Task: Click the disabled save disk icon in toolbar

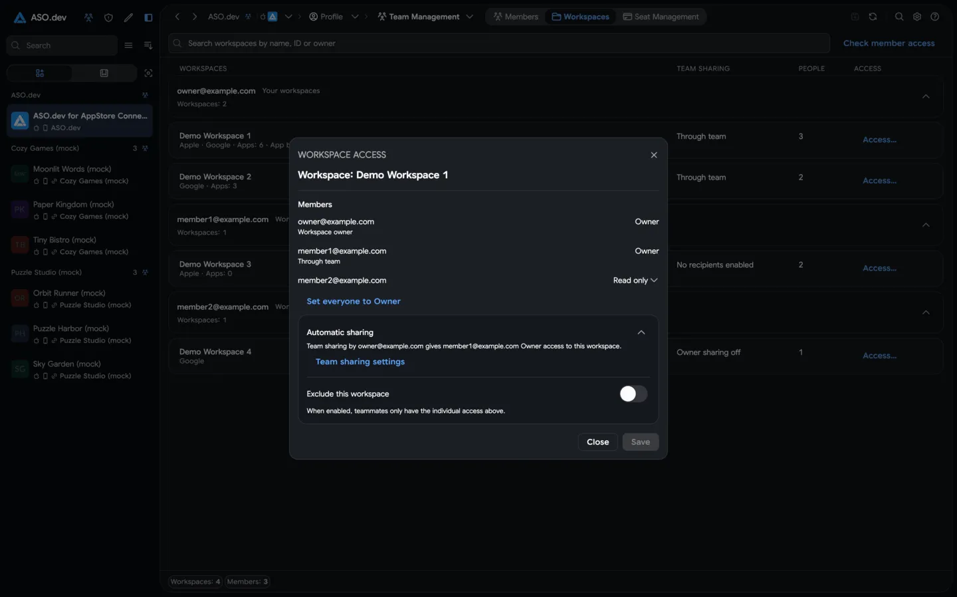Action: [855, 17]
